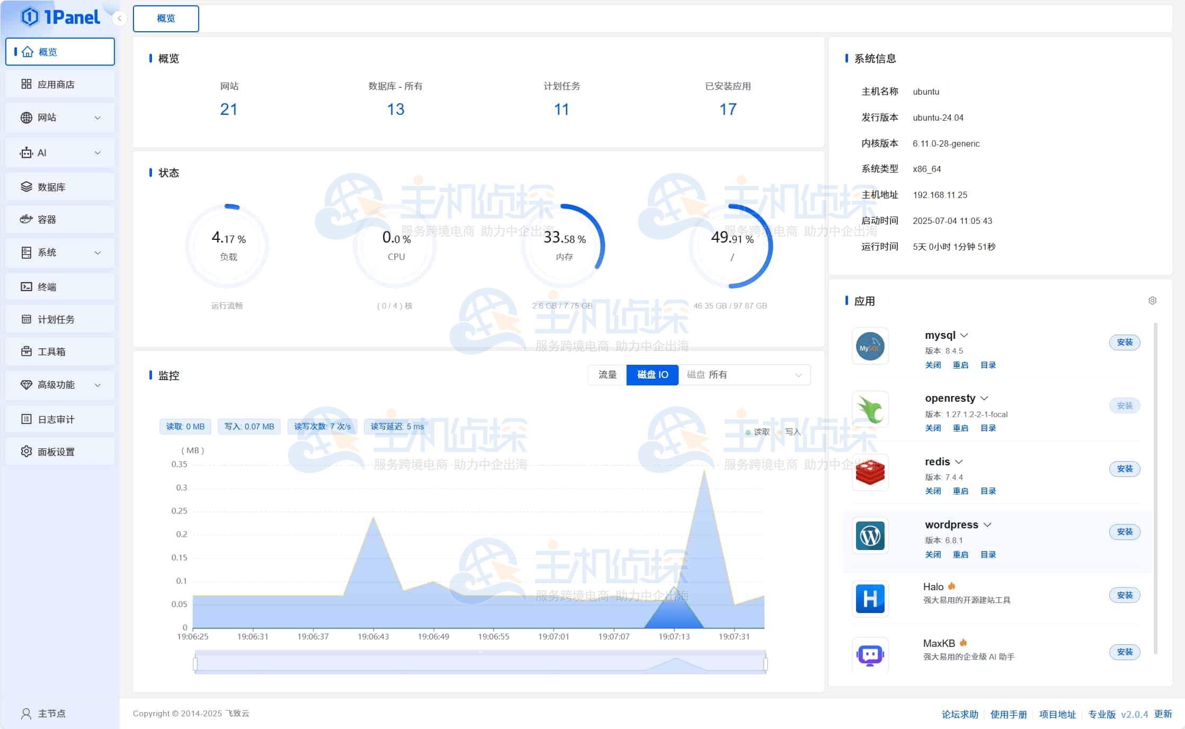The height and width of the screenshot is (729, 1185).
Task: Click the Halo app icon
Action: click(870, 599)
